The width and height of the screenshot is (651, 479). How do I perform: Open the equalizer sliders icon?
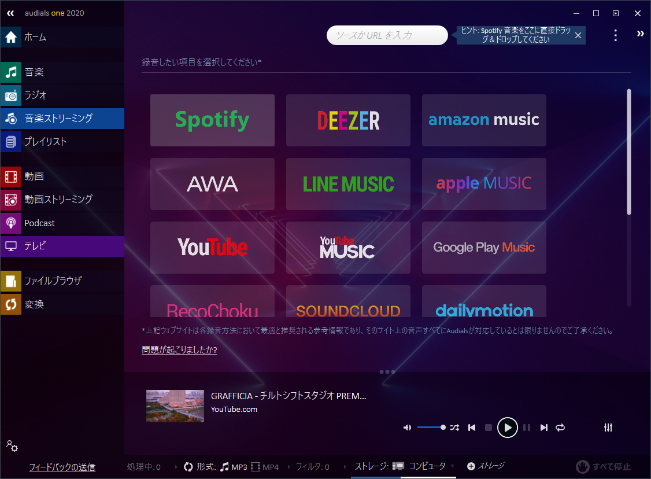coord(608,428)
